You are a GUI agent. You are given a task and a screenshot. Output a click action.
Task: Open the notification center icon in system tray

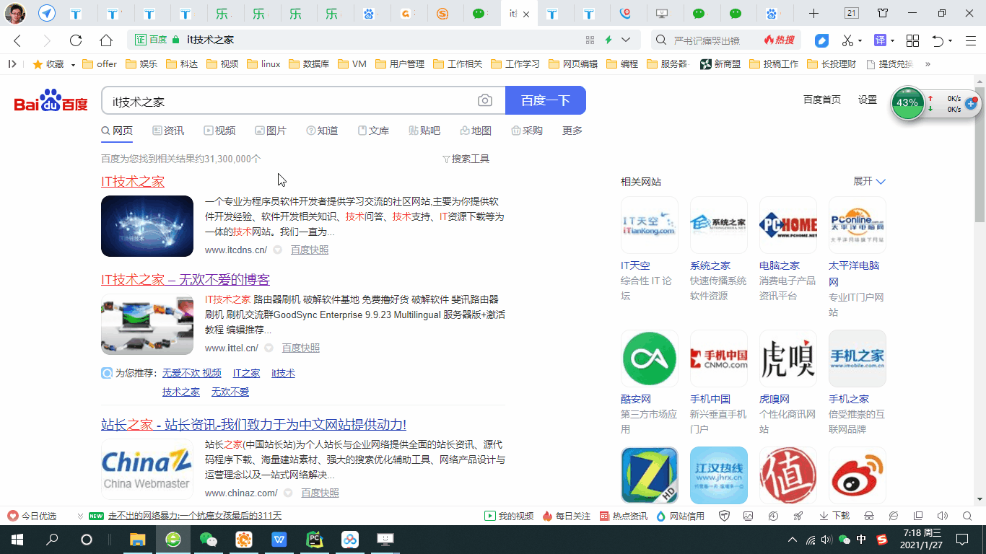(x=962, y=539)
